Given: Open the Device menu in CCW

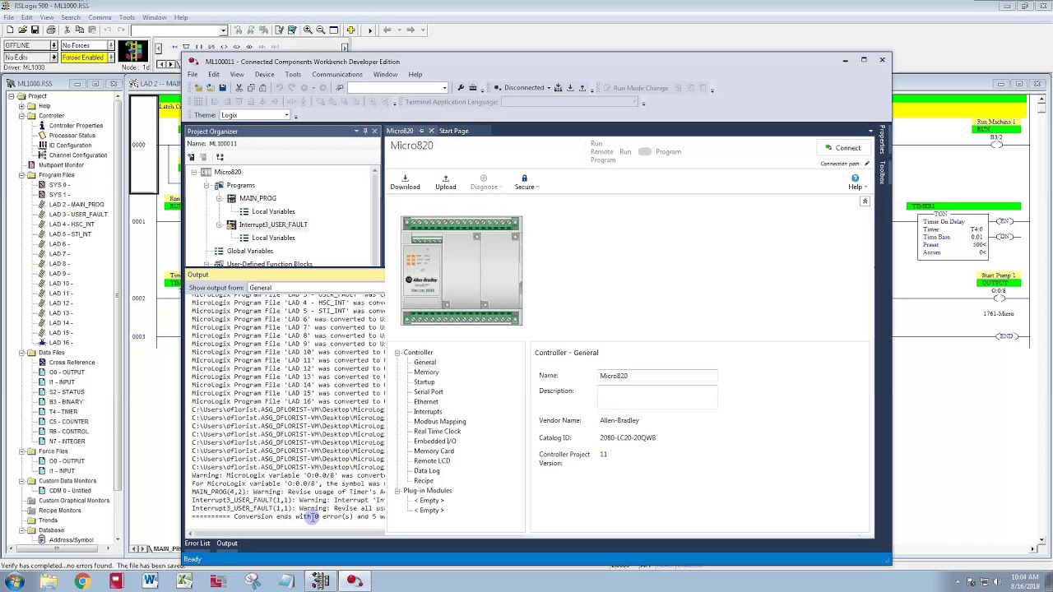Looking at the screenshot, I should 264,75.
